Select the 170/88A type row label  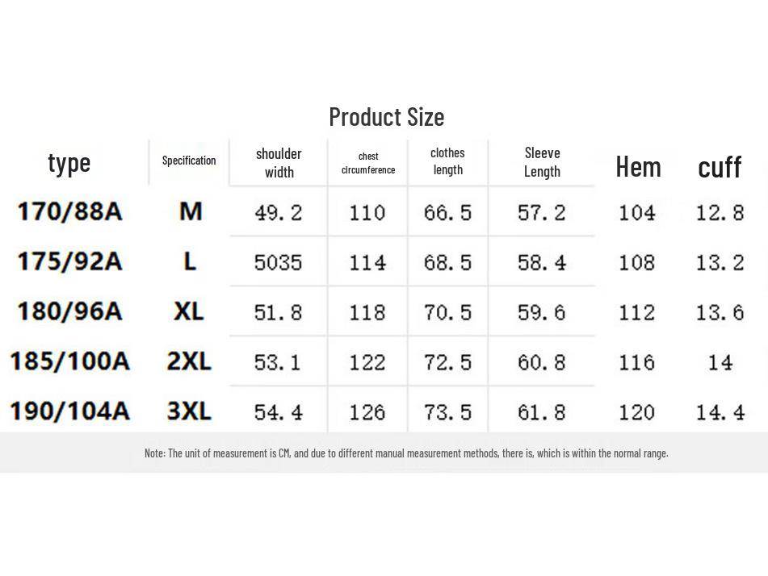coord(69,211)
